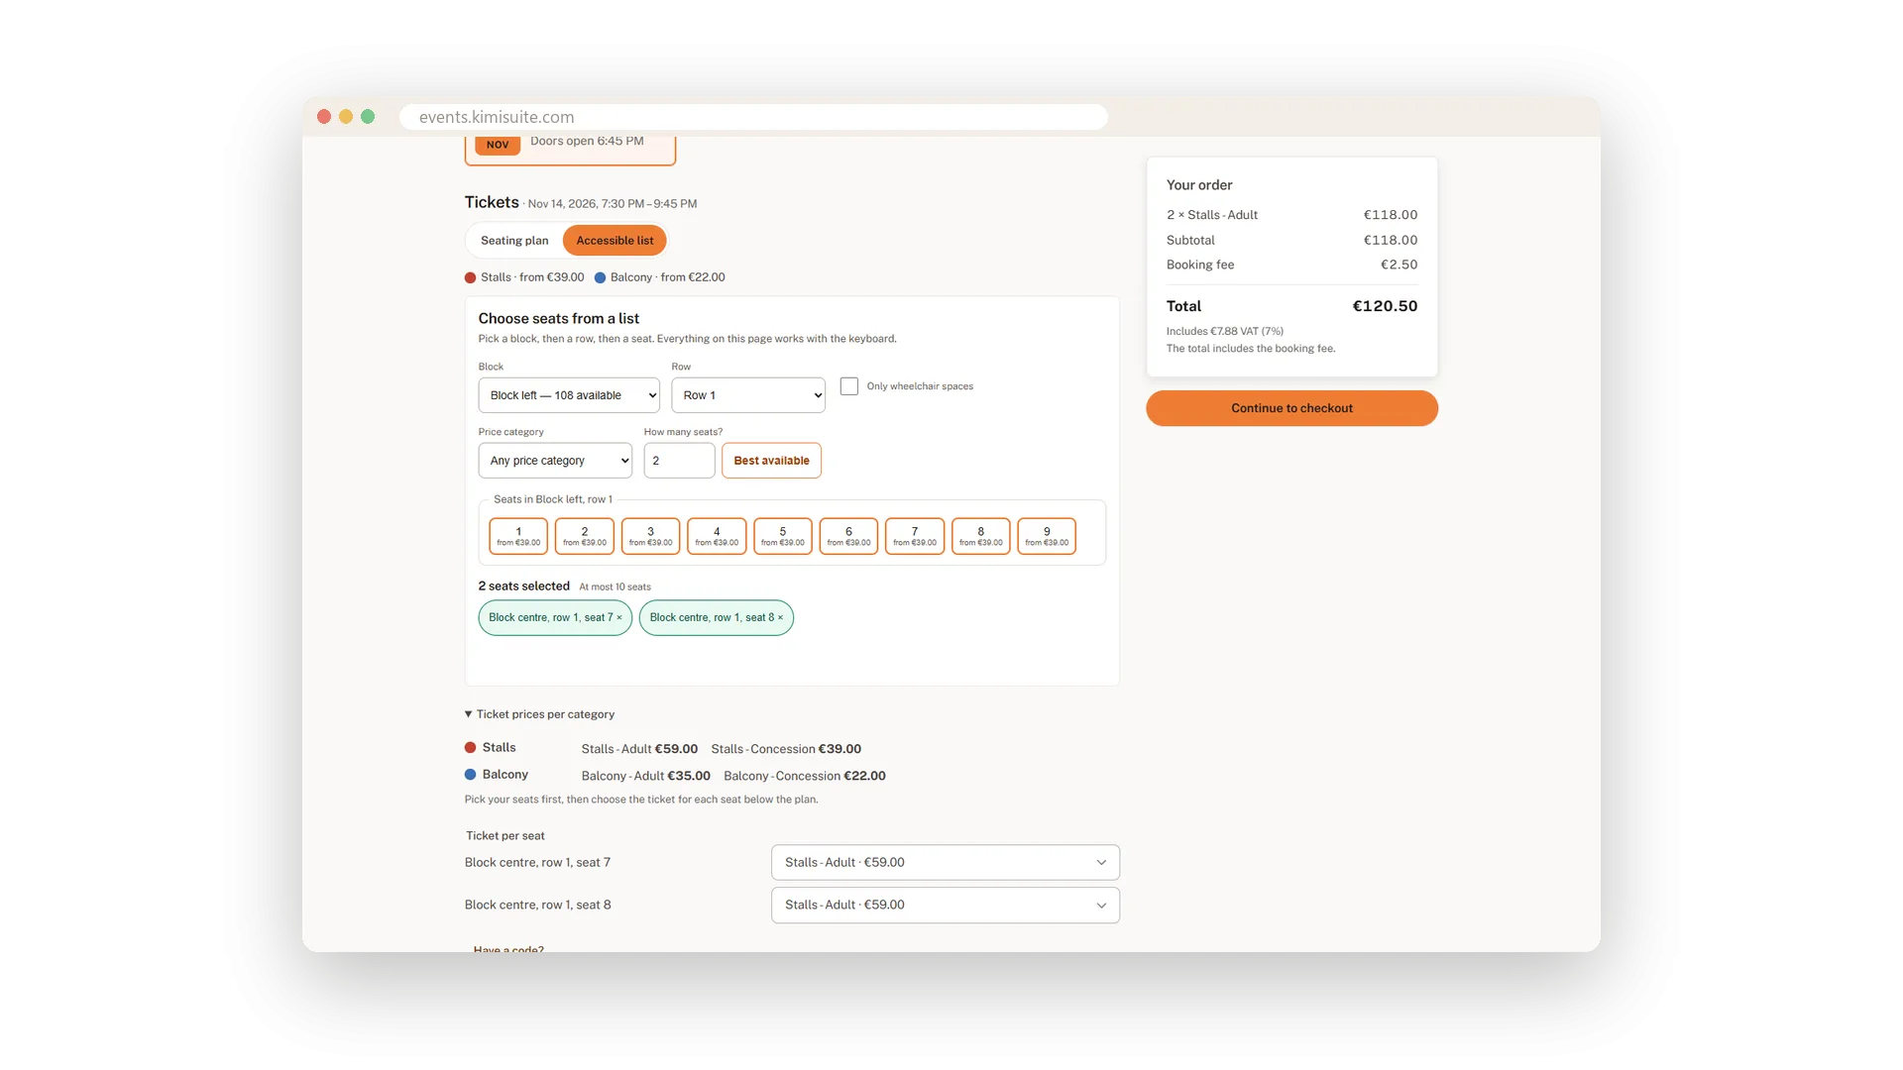Image resolution: width=1903 pixels, height=1070 pixels.
Task: Click the red Stalls legend dot above the list
Action: (470, 278)
